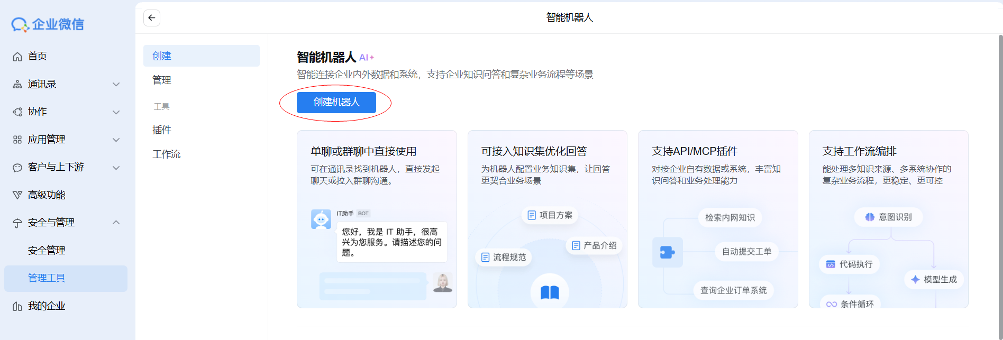The image size is (1003, 340).
Task: Click the 意图识别 brain icon
Action: tap(870, 217)
